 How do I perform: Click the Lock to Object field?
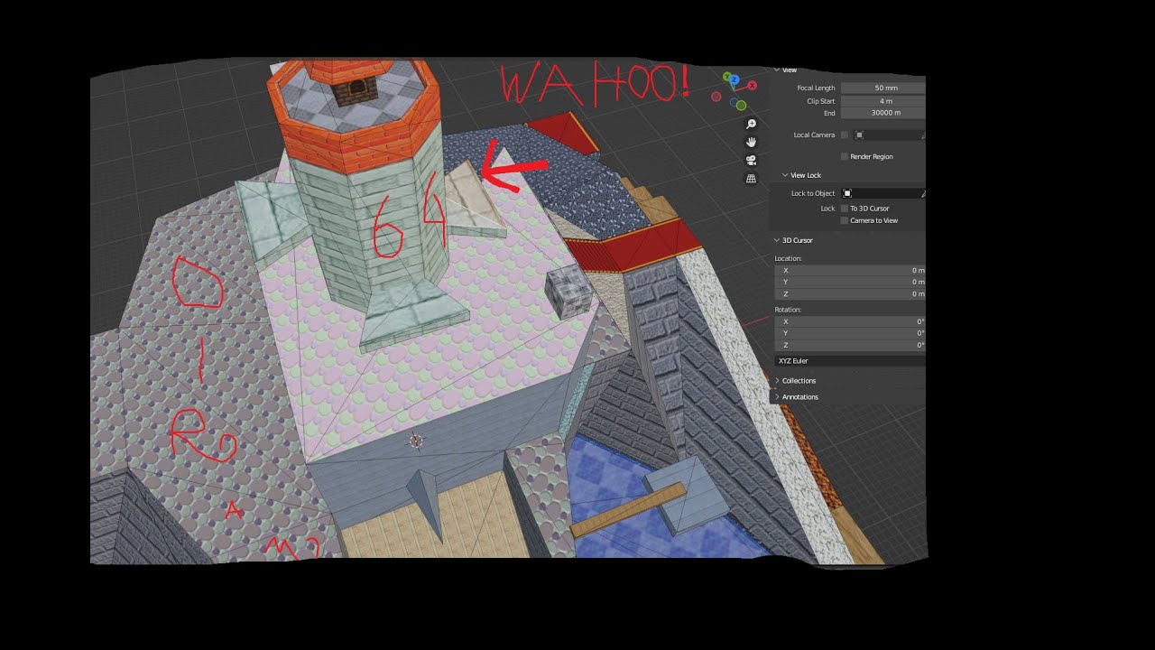883,193
